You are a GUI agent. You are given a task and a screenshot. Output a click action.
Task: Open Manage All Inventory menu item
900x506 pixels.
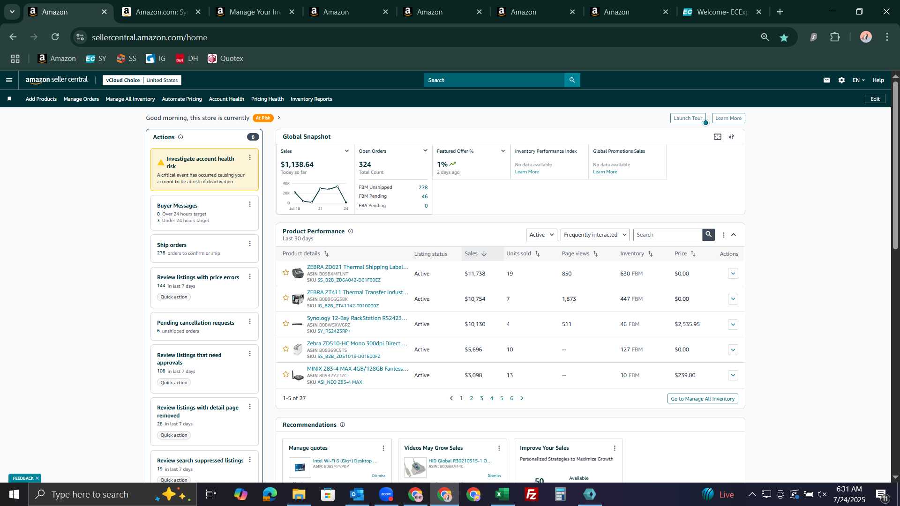pyautogui.click(x=130, y=99)
